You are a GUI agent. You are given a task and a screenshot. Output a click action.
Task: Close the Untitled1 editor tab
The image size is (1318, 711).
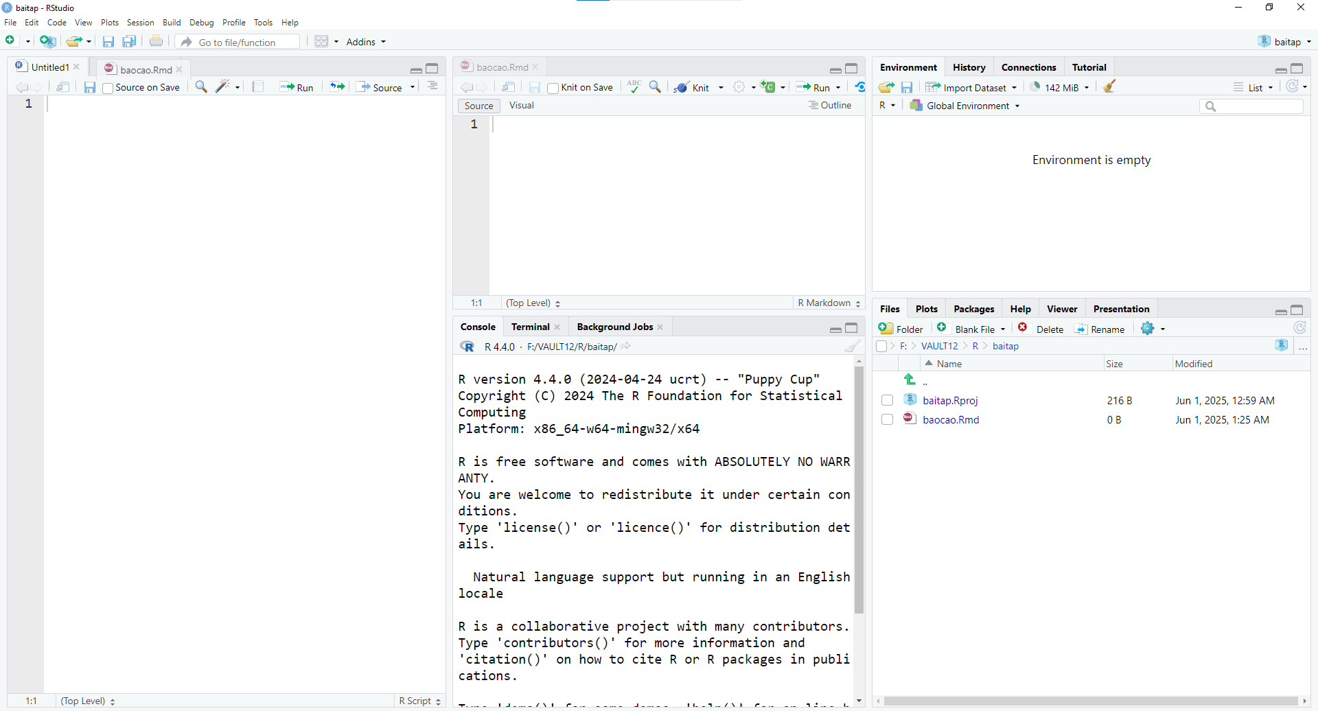[76, 67]
